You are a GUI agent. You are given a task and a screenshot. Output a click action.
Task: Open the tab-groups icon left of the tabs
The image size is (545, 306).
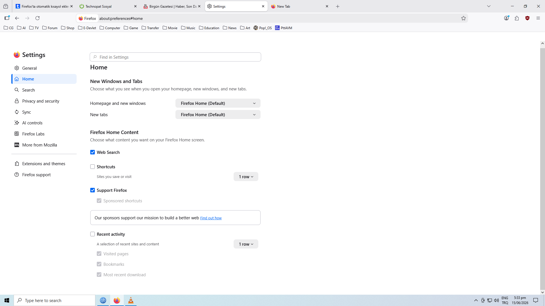pos(6,6)
